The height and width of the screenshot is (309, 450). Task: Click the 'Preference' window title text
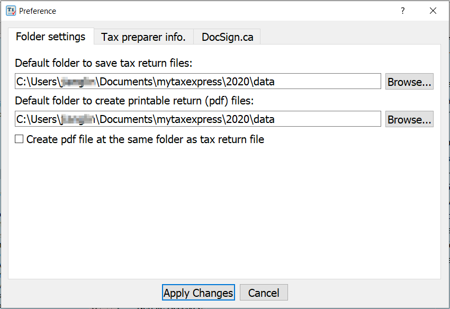[38, 11]
